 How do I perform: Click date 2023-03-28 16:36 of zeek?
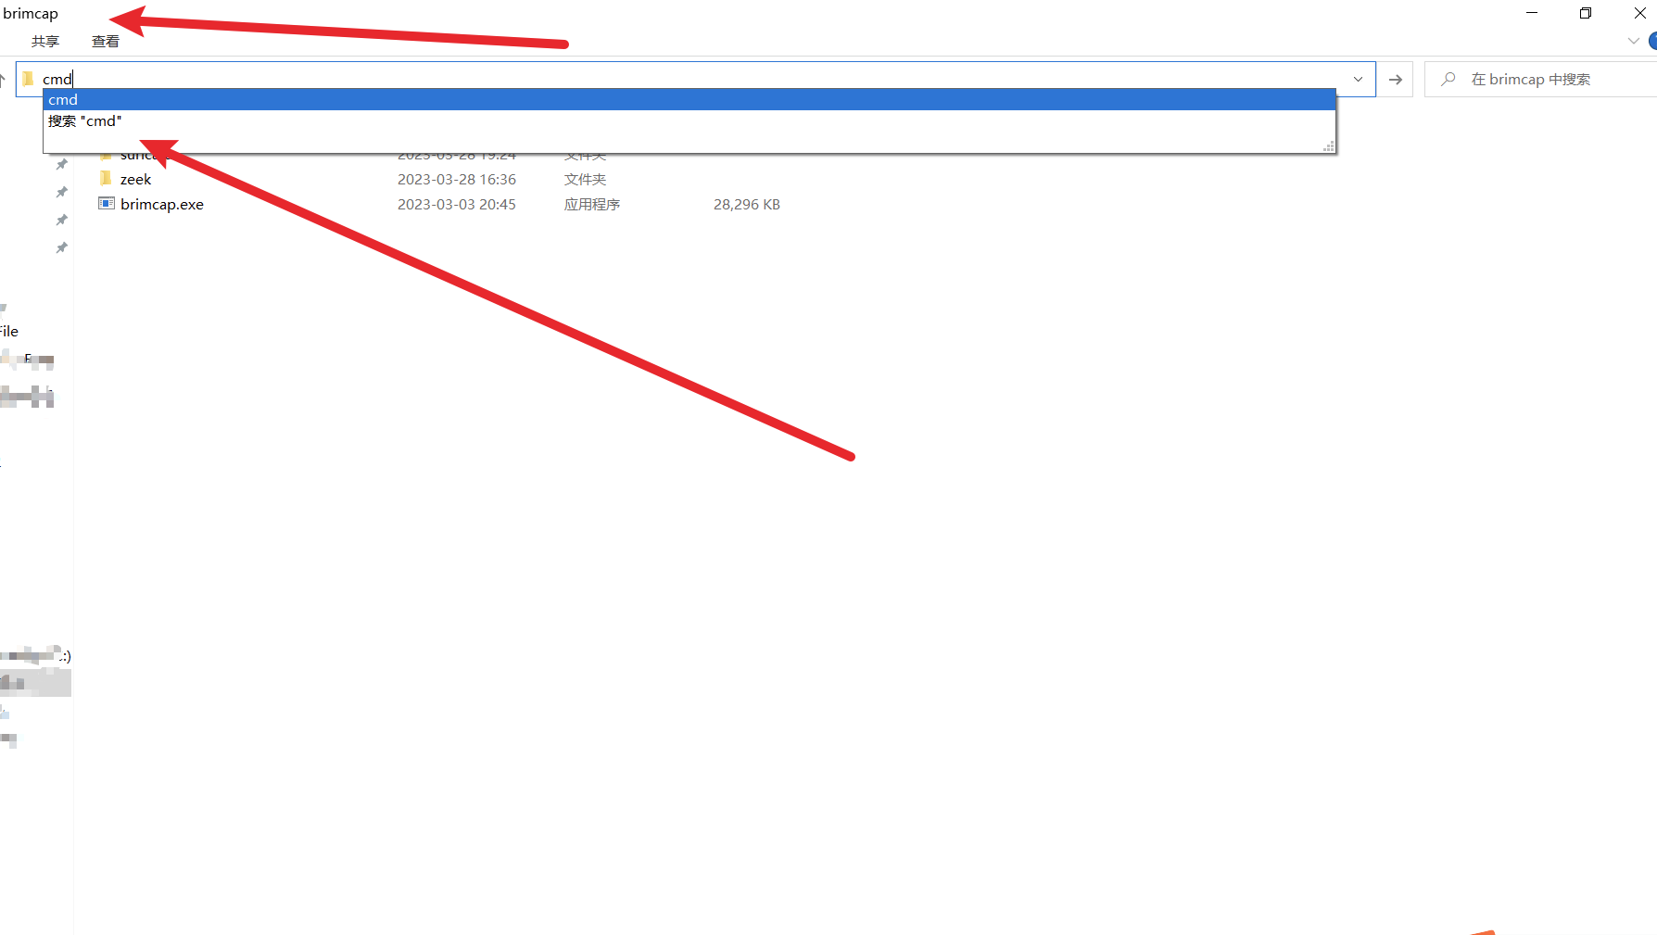point(457,180)
